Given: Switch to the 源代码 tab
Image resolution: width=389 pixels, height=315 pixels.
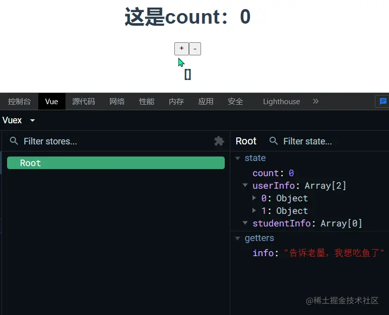Looking at the screenshot, I should click(83, 101).
